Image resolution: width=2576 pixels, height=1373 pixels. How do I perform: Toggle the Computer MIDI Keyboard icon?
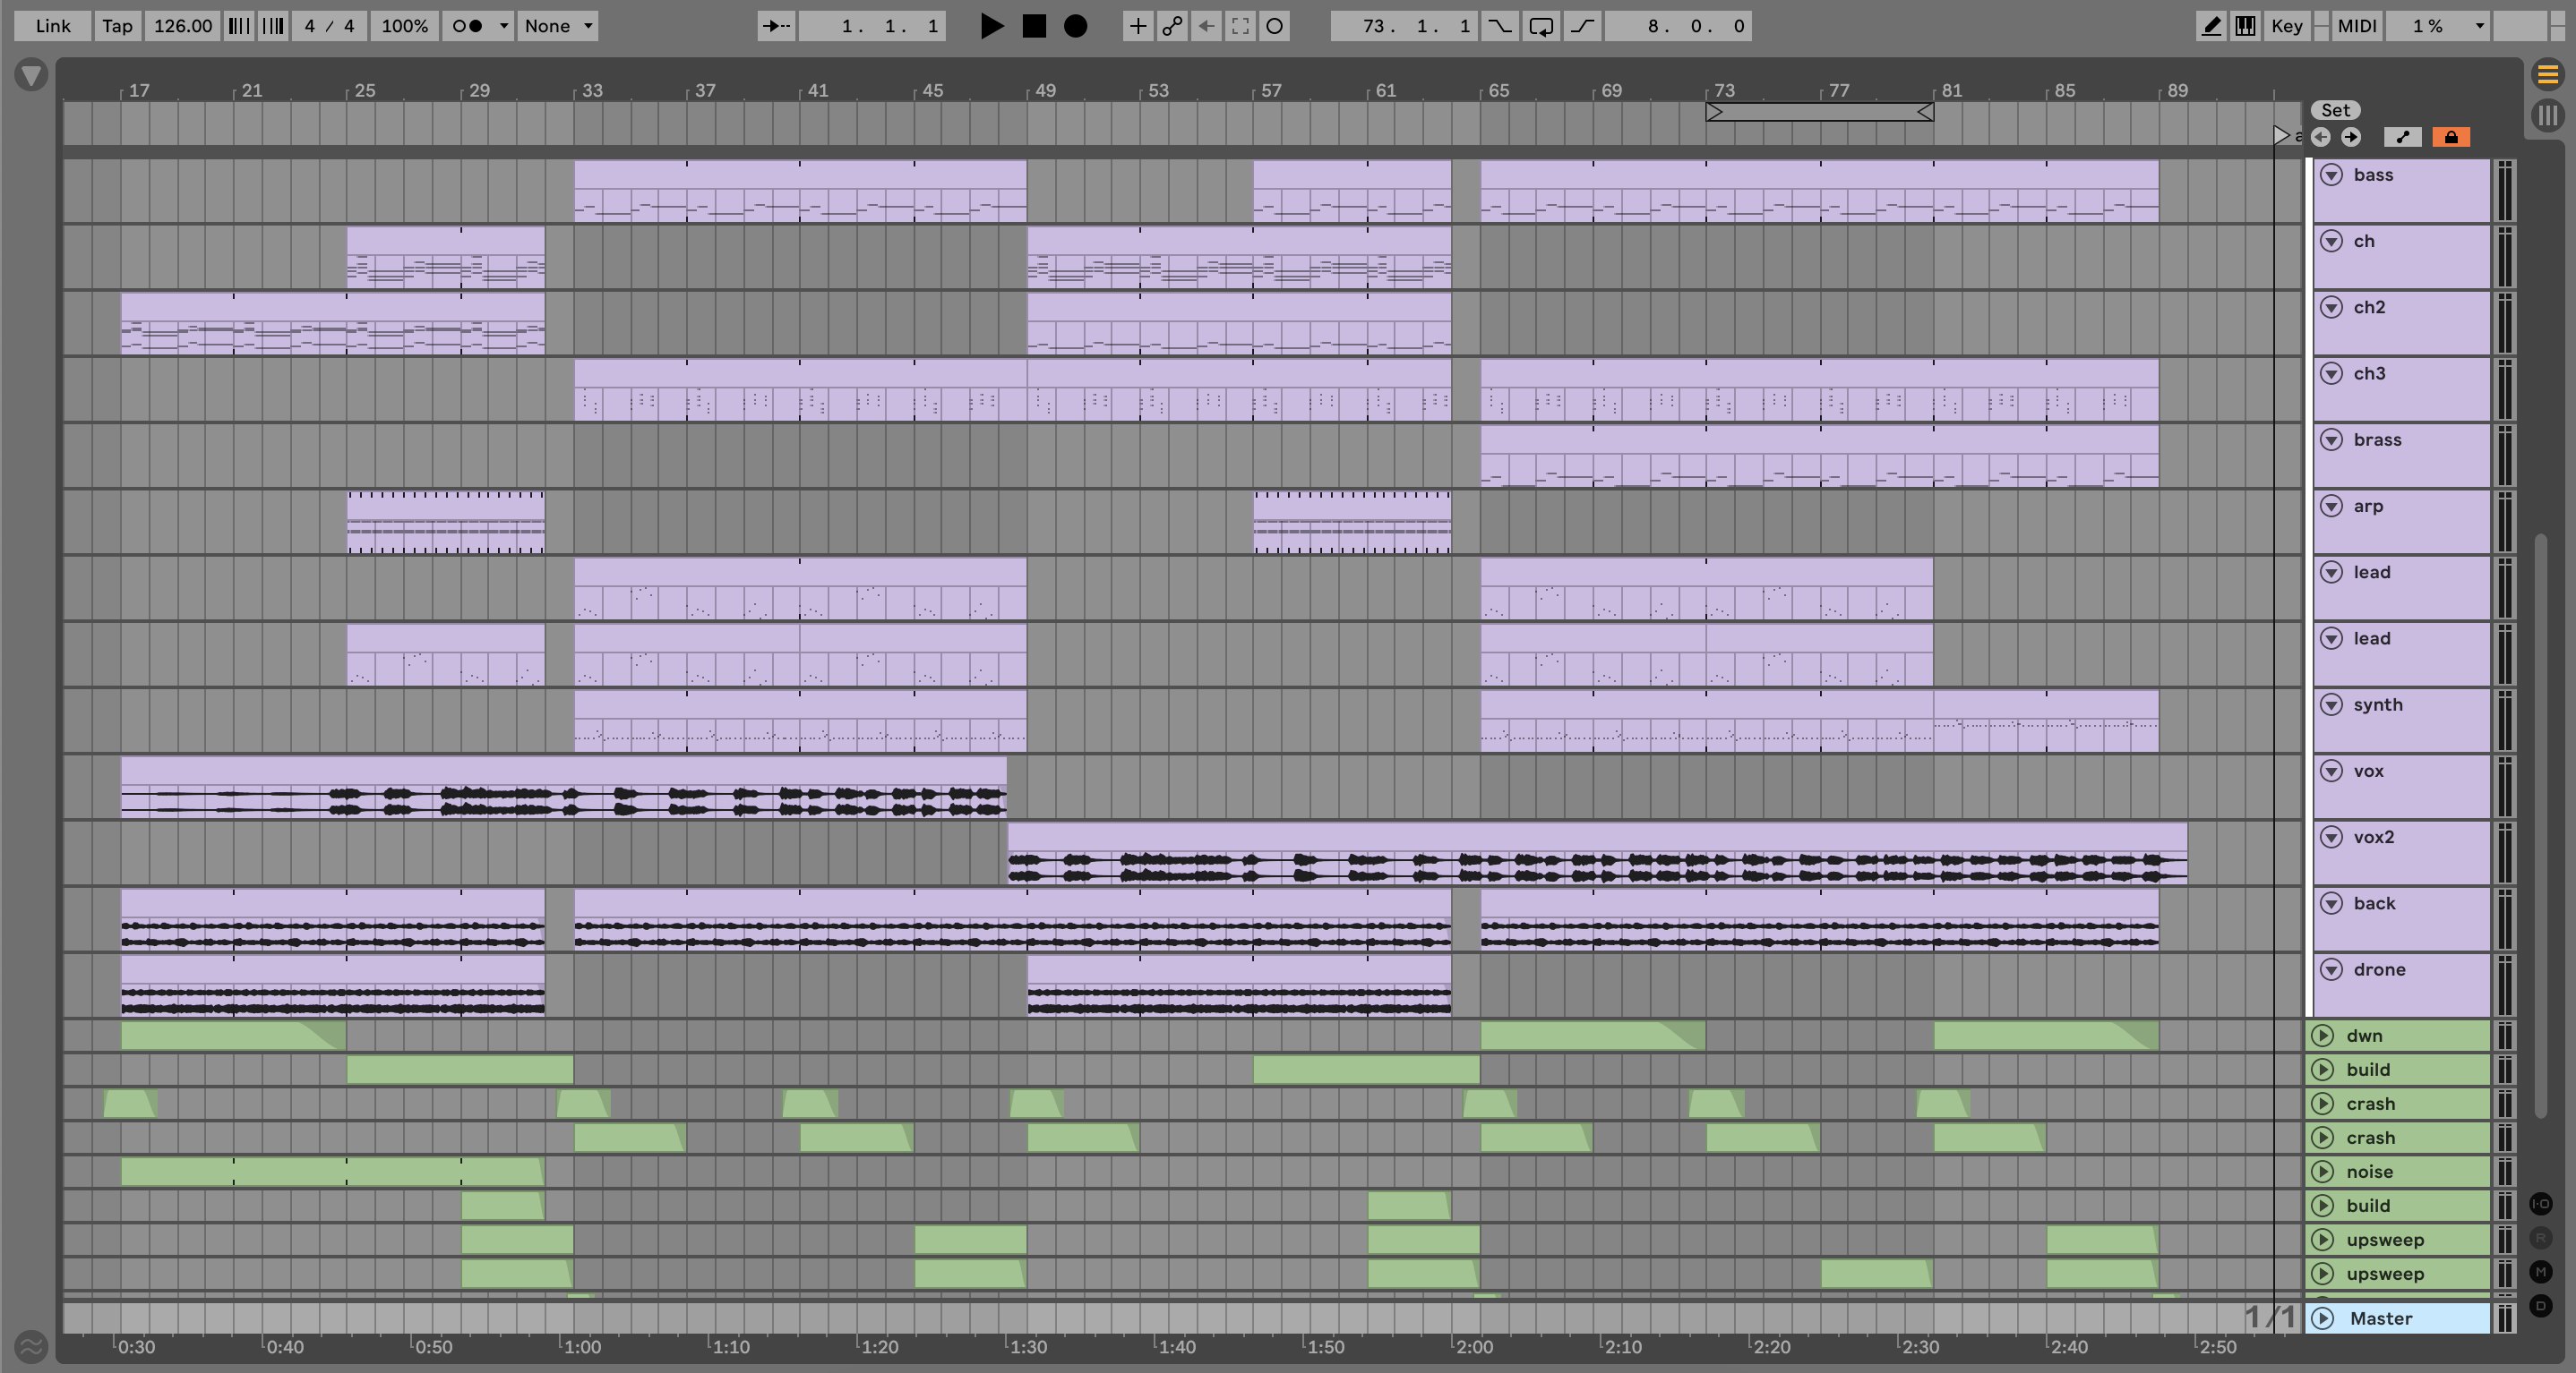(x=2245, y=26)
